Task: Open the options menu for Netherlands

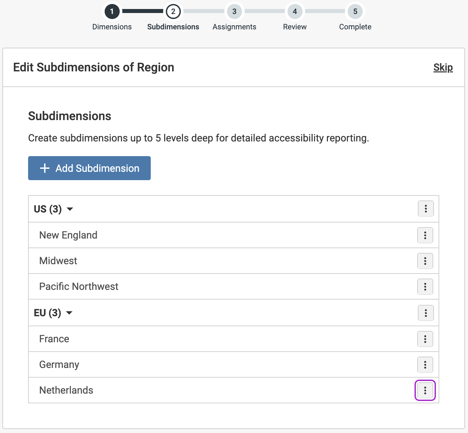Action: click(x=425, y=390)
